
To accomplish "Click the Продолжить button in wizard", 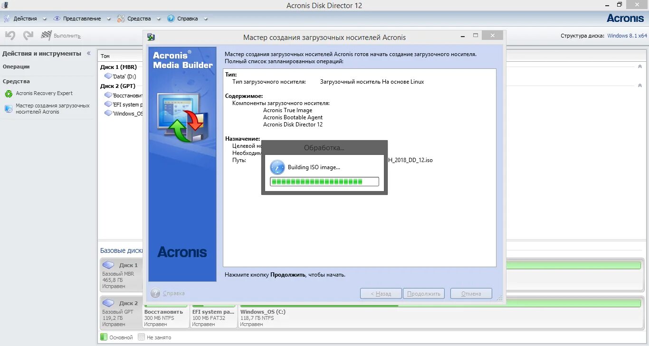I will point(424,294).
